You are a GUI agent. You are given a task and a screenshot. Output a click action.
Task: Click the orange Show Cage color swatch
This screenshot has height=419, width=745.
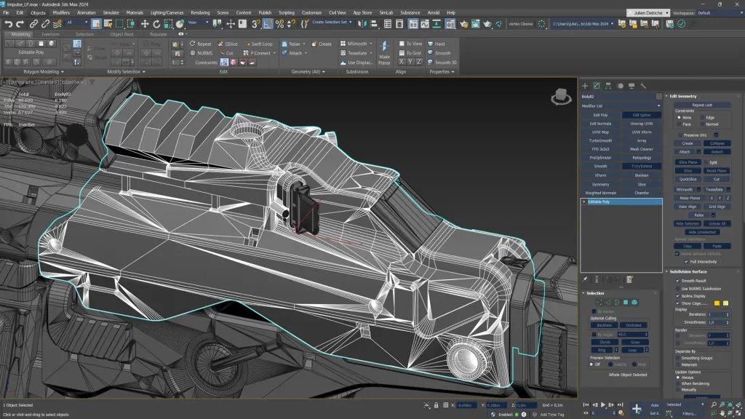(717, 303)
